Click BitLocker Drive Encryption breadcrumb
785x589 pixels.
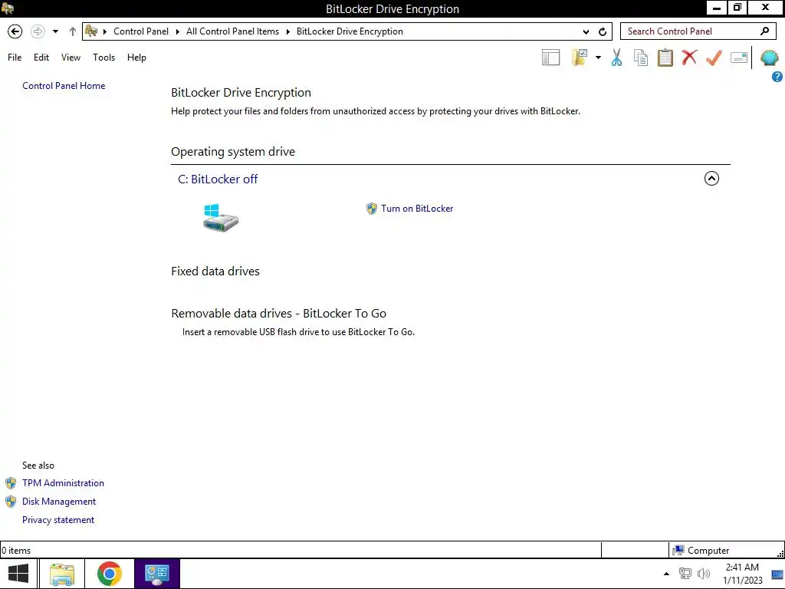350,31
